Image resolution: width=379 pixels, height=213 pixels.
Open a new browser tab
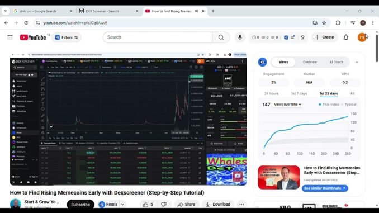pos(213,11)
